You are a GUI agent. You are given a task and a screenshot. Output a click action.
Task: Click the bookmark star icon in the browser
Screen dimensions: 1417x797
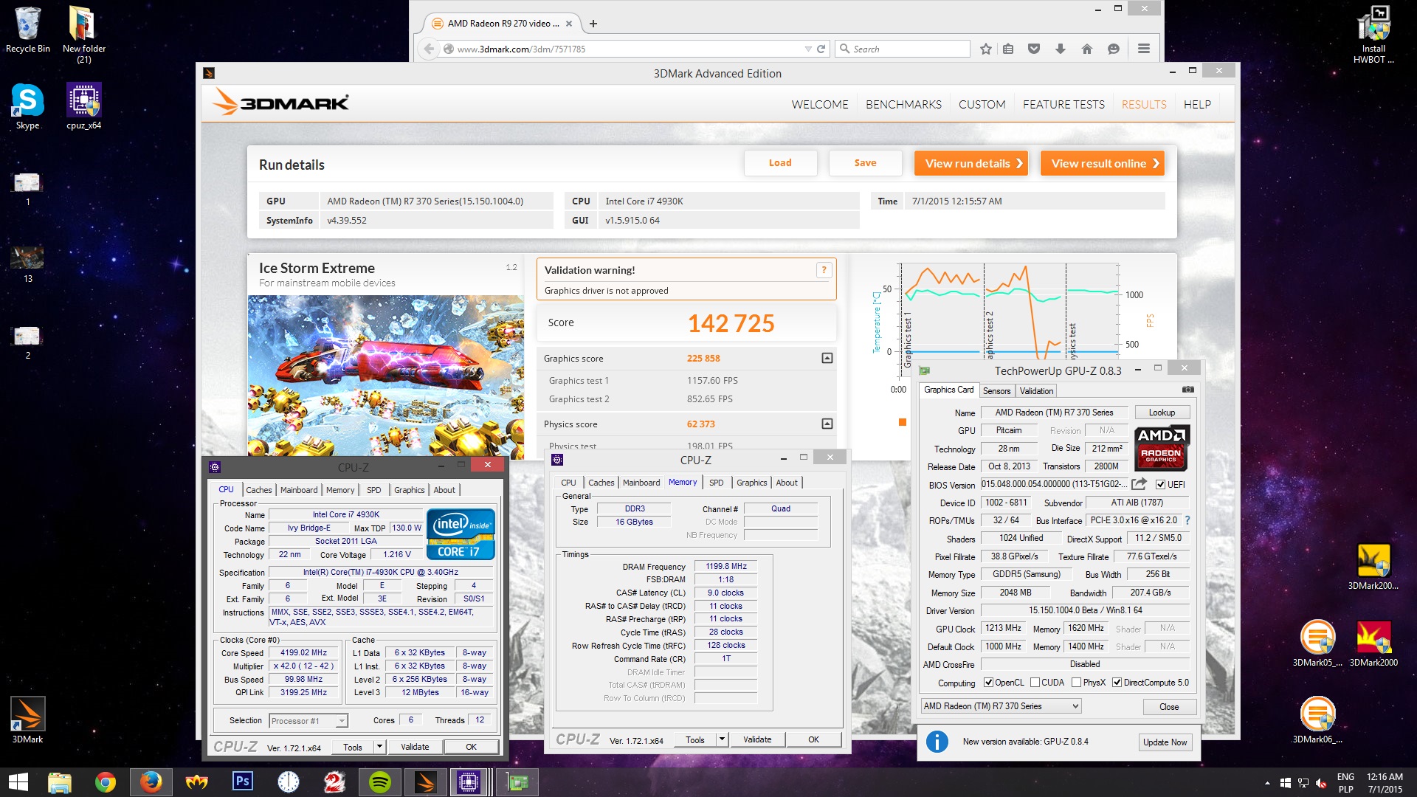click(x=986, y=49)
